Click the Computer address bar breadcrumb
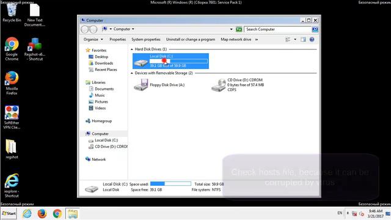Screen dimensions: 391x220 pos(122,29)
